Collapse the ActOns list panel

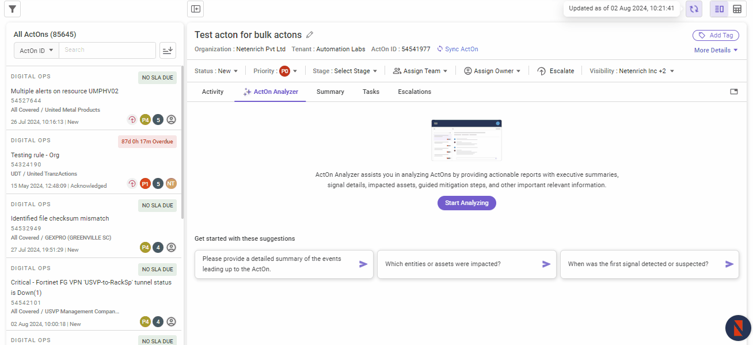click(196, 9)
